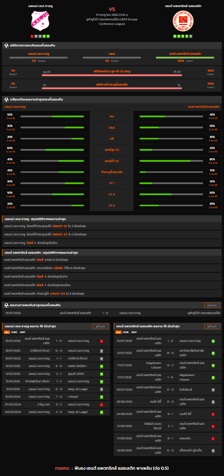The image size is (224, 476).
Task: Click 'ทำประตูทั้งสองทีม' comparison row label
Action: (112, 172)
